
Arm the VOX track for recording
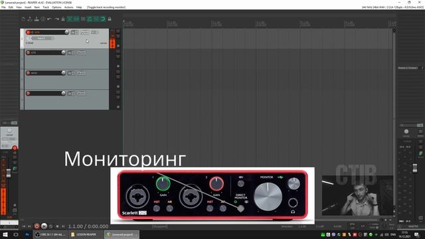click(28, 33)
